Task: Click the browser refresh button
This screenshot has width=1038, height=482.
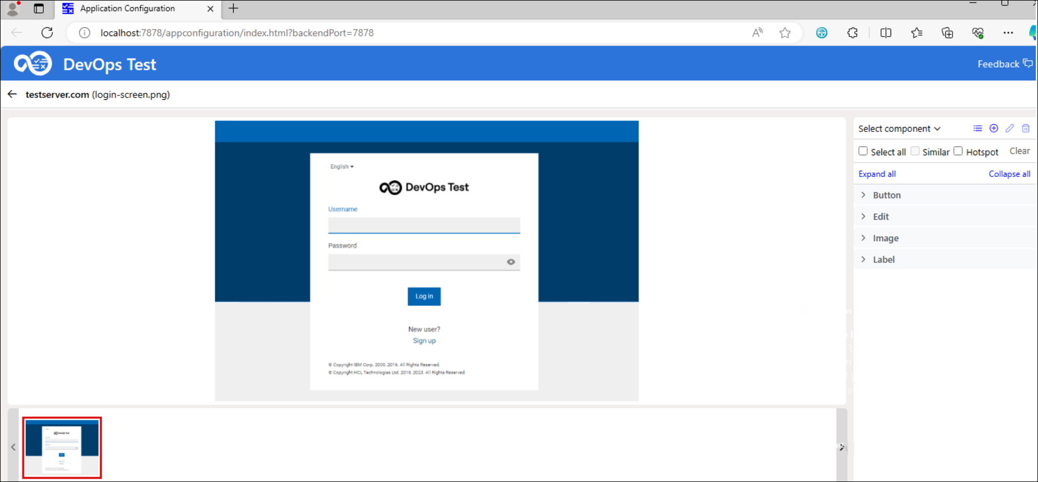Action: (x=47, y=33)
